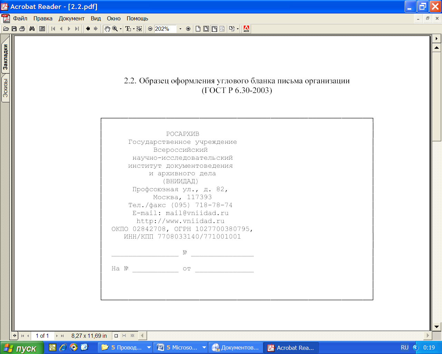Screen dimensions: 442x354
Task: Click the 202% zoom value field
Action: tap(165, 29)
